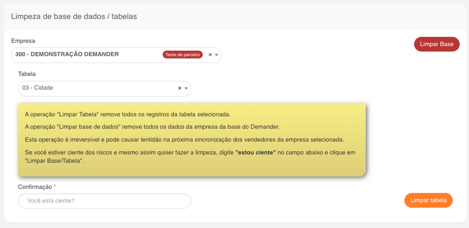469x228 pixels.
Task: Expand the Tabela dropdown arrow
Action: click(186, 88)
